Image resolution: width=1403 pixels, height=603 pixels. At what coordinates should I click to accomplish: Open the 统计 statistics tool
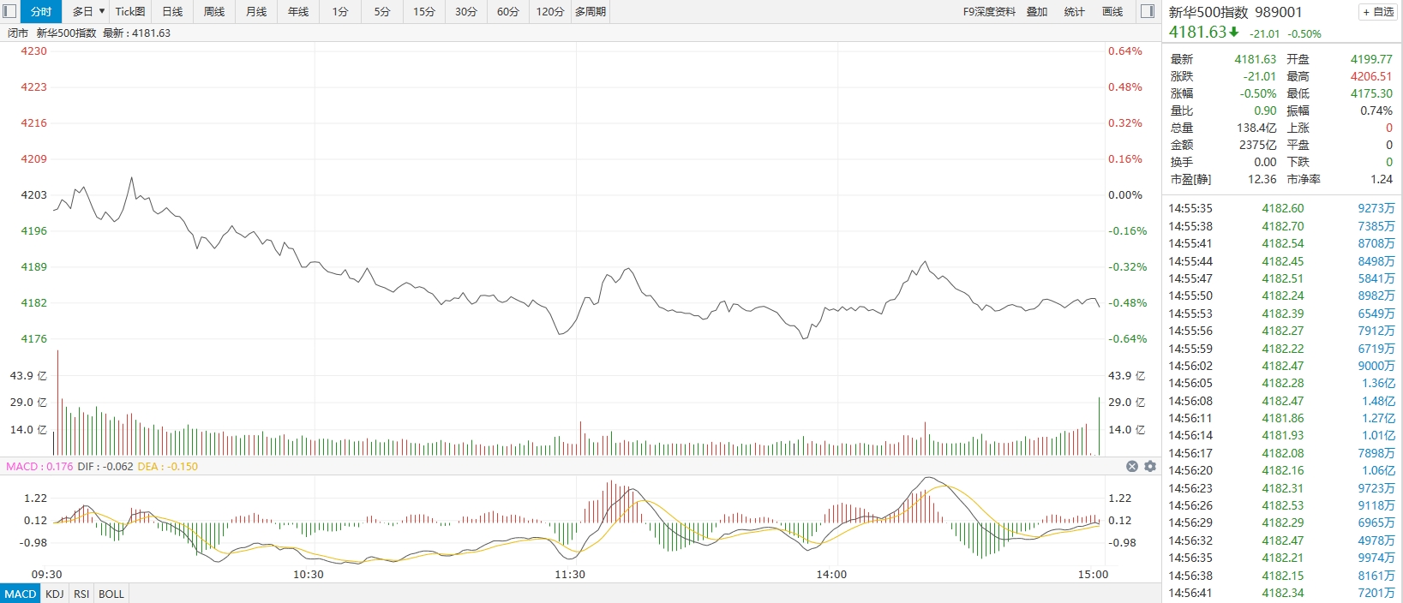[x=1074, y=11]
